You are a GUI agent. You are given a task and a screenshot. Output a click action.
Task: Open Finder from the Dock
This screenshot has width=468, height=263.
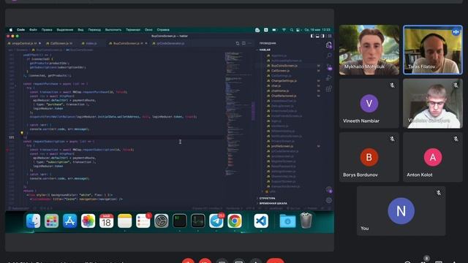pyautogui.click(x=33, y=221)
